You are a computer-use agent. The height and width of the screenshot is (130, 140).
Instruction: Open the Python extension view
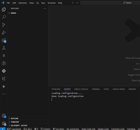pos(4,71)
